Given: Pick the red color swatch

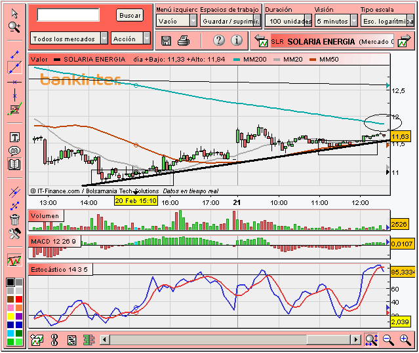Looking at the screenshot, I should click(19, 299).
